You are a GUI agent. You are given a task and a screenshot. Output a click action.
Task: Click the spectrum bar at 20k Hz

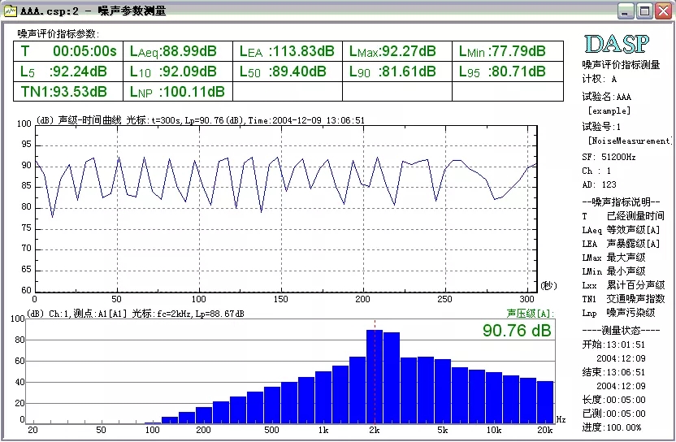click(x=545, y=402)
